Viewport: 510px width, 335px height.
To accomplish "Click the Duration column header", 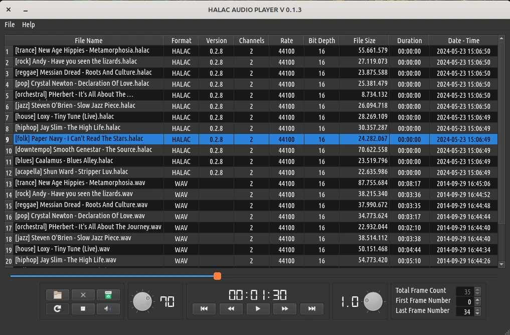I will click(409, 41).
